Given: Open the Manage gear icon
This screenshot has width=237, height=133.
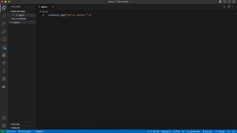Looking at the screenshot, I should 4,126.
